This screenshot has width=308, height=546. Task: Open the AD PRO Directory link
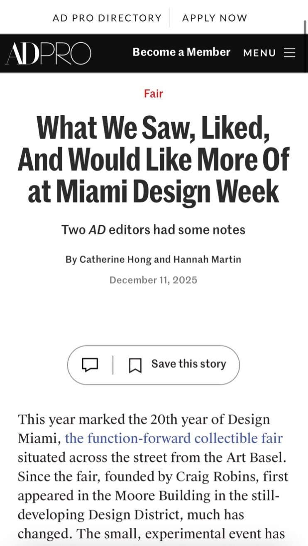click(x=107, y=18)
